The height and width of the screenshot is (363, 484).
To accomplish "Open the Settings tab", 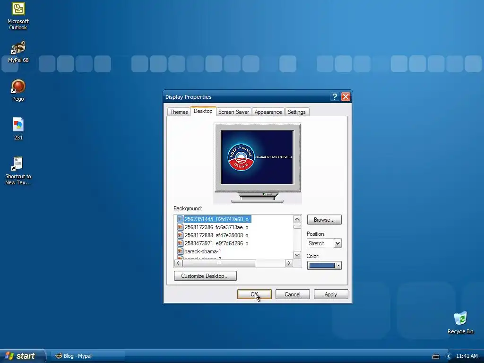I will coord(297,112).
